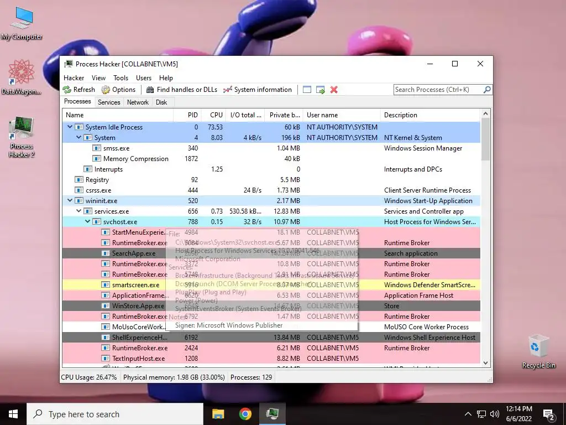Click CPU Usage in status bar

89,377
